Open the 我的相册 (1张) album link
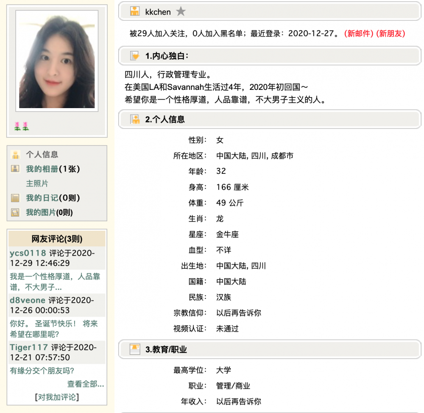Screen dimensions: 424x413 click(x=53, y=169)
